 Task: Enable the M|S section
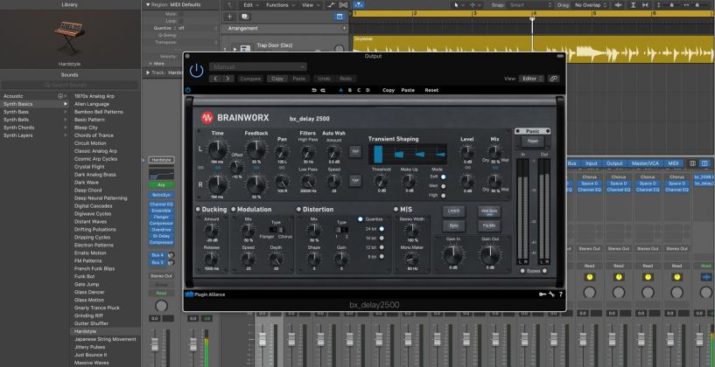coord(396,210)
